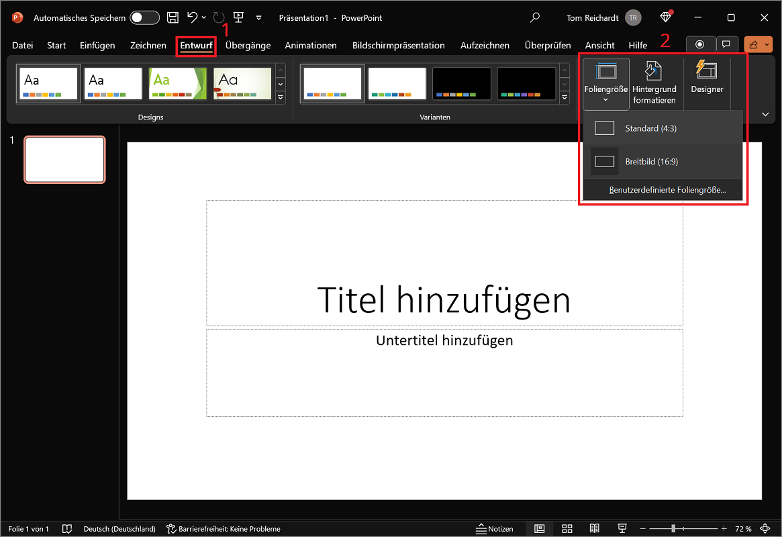Switch to Slide Sorter view icon
Image resolution: width=782 pixels, height=537 pixels.
pos(567,528)
